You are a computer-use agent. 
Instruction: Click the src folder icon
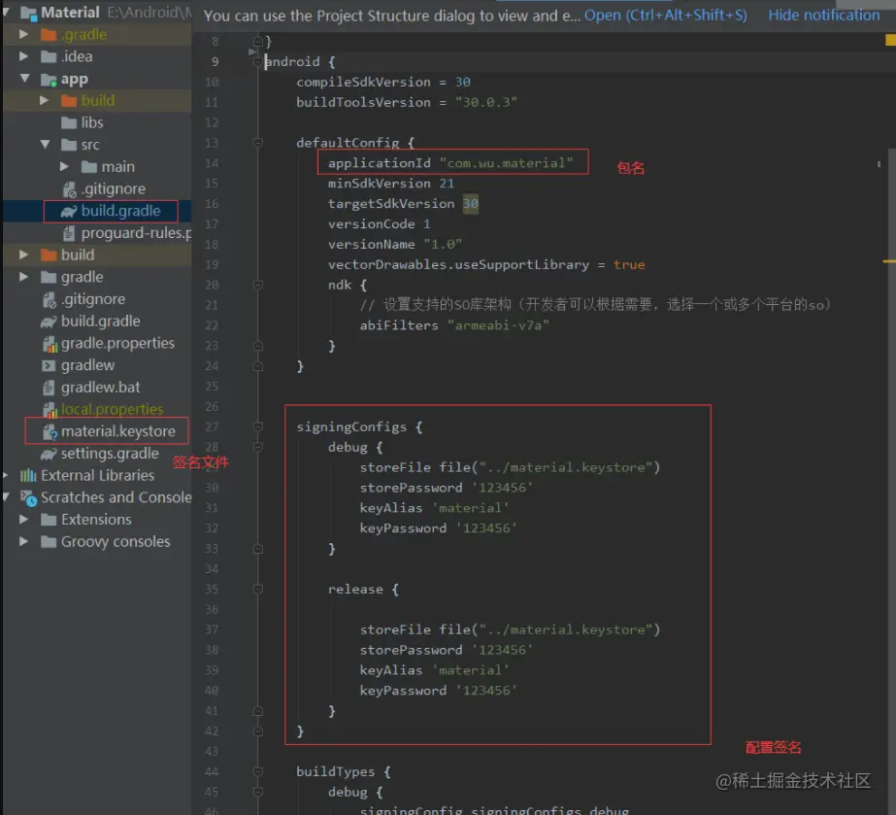pos(69,145)
